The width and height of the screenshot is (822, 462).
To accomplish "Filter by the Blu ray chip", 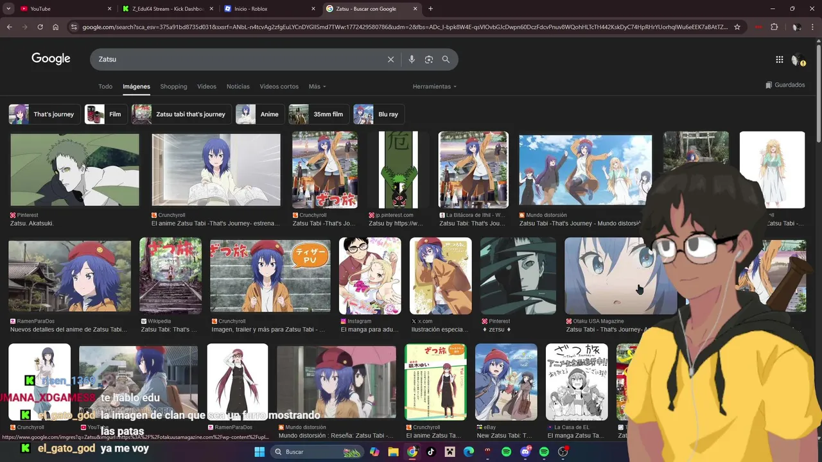I will click(x=379, y=114).
